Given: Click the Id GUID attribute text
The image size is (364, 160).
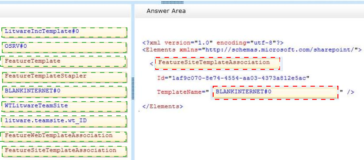Looking at the screenshot, I should [233, 78].
